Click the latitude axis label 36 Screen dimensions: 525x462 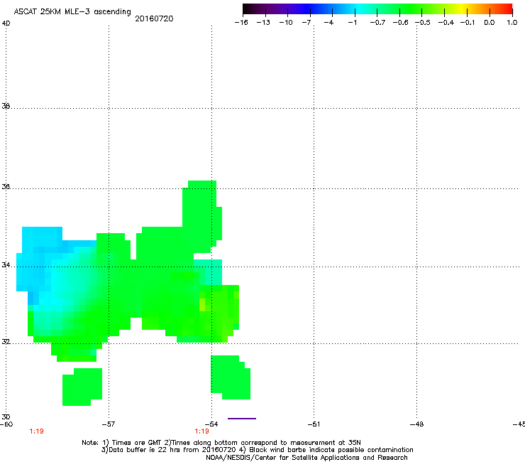(6, 186)
